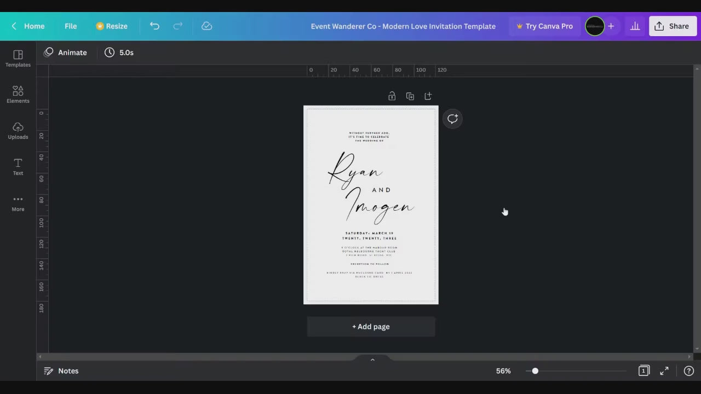Image resolution: width=701 pixels, height=394 pixels.
Task: Open the More sidebar options
Action: pos(18,202)
